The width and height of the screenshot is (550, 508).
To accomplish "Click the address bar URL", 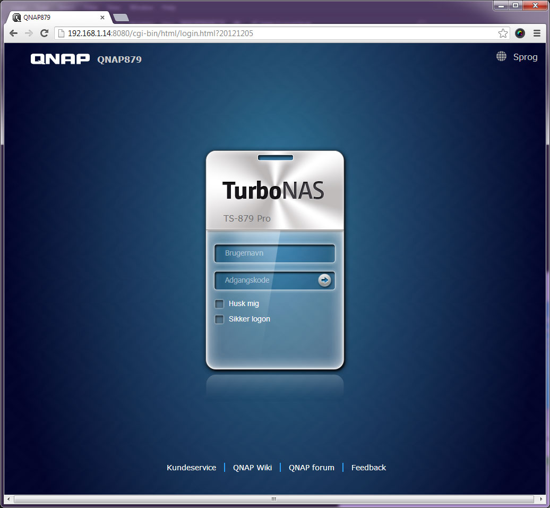I will (160, 33).
